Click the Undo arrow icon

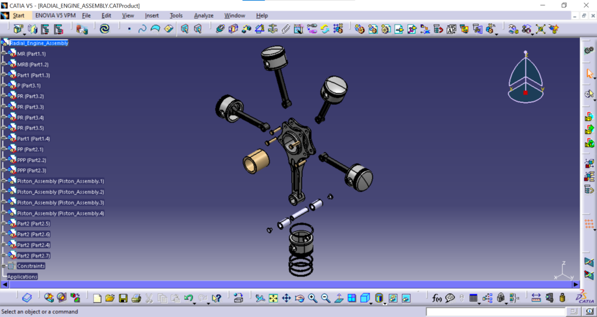188,298
